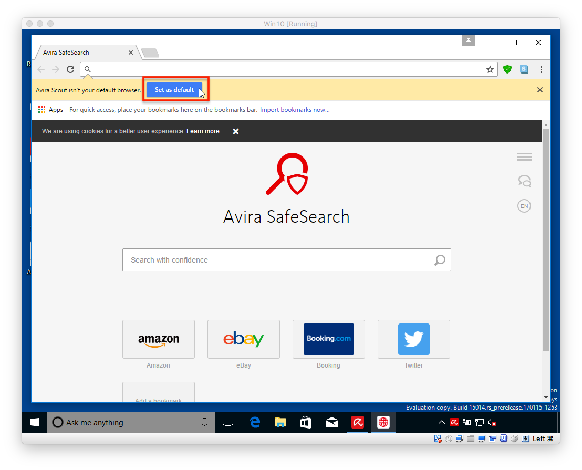This screenshot has width=582, height=470.
Task: Open the Import bookmarks now link
Action: pos(294,109)
